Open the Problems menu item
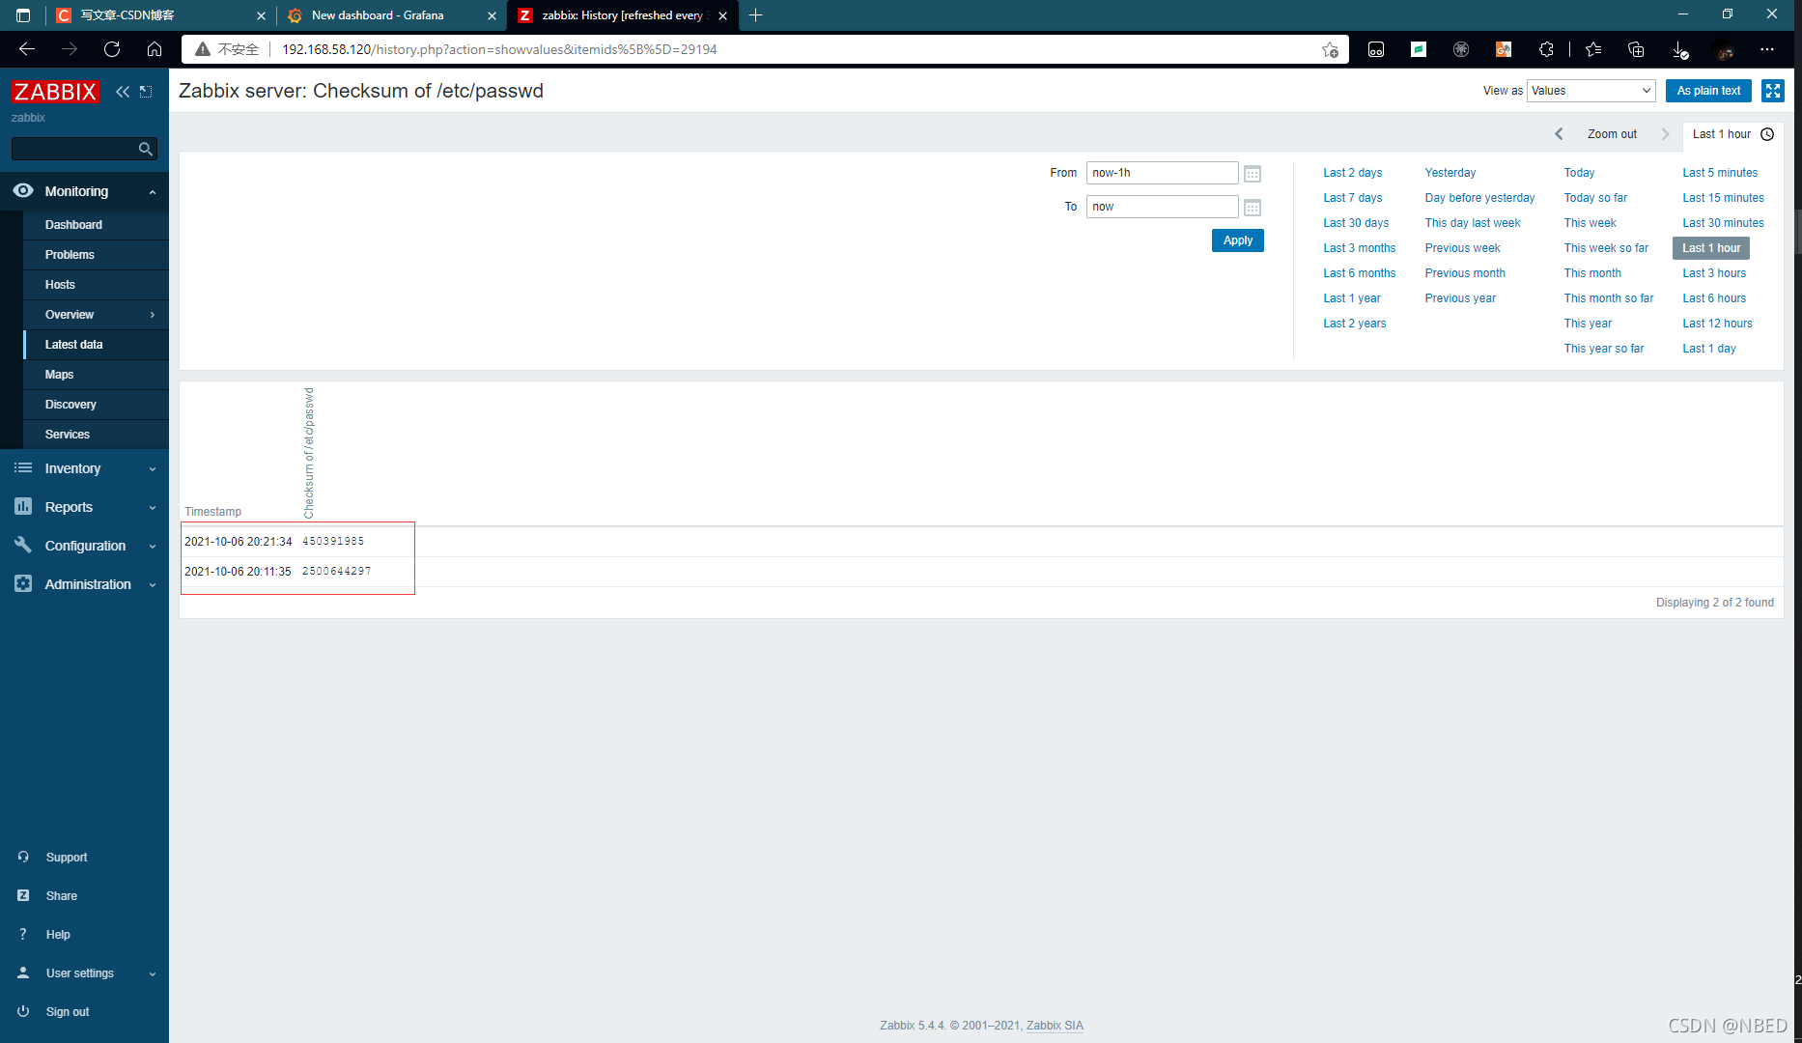 pos(96,255)
